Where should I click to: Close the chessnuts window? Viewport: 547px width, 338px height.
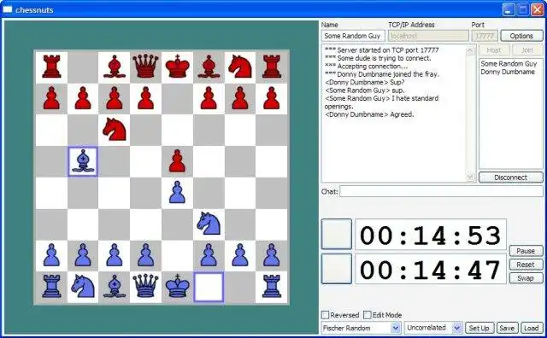pos(537,9)
